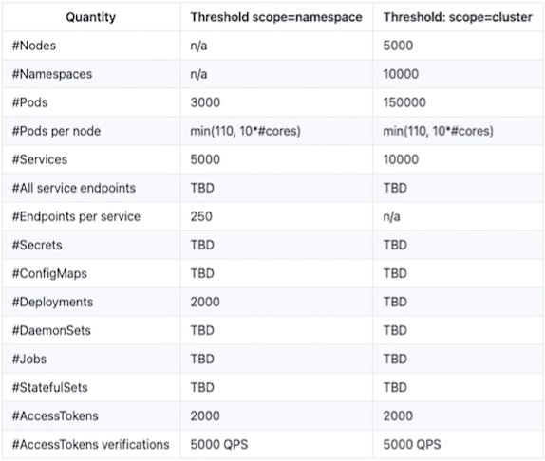Click the #Services namespace value 5000
This screenshot has width=545, height=461.
(x=205, y=159)
